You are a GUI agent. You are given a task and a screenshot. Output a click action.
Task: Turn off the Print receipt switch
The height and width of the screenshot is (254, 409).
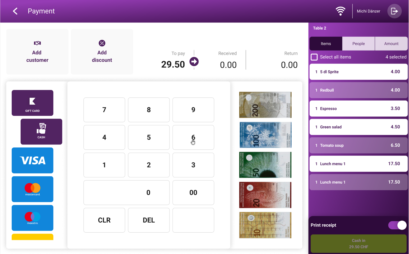click(397, 225)
